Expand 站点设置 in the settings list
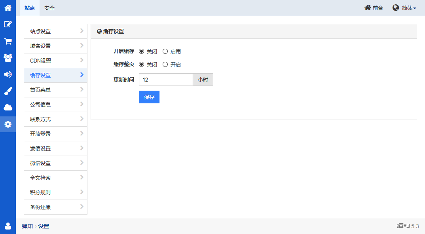 (x=55, y=31)
